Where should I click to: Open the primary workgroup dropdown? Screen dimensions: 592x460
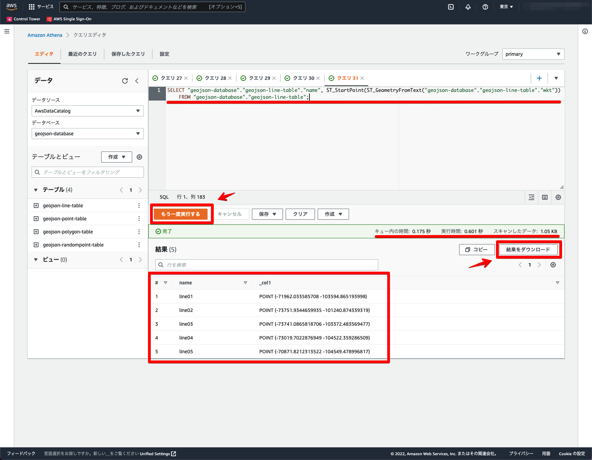533,54
